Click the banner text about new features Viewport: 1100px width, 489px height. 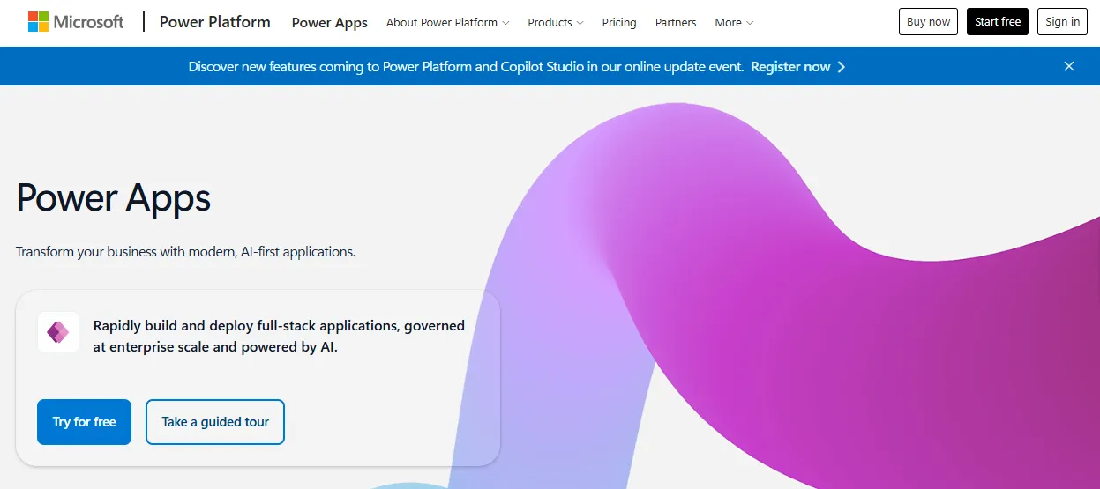[x=466, y=67]
